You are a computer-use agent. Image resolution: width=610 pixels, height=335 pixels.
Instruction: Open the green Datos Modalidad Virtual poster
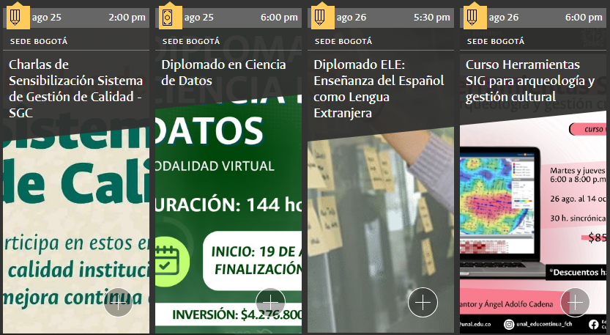pos(228,214)
